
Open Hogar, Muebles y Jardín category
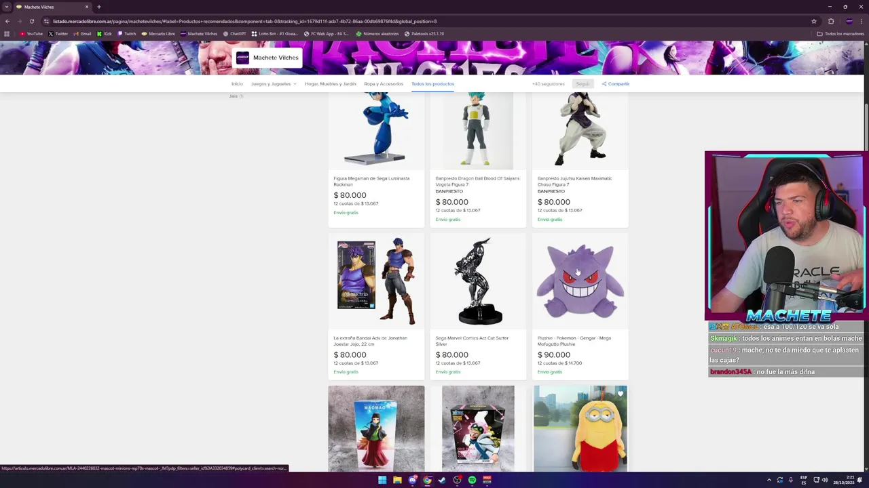(x=331, y=84)
